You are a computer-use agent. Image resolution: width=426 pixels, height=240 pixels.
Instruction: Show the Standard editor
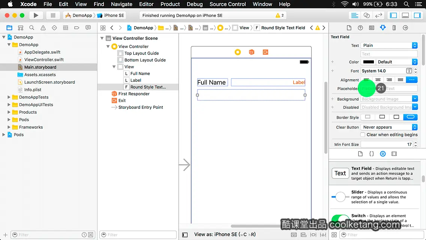[x=354, y=15]
